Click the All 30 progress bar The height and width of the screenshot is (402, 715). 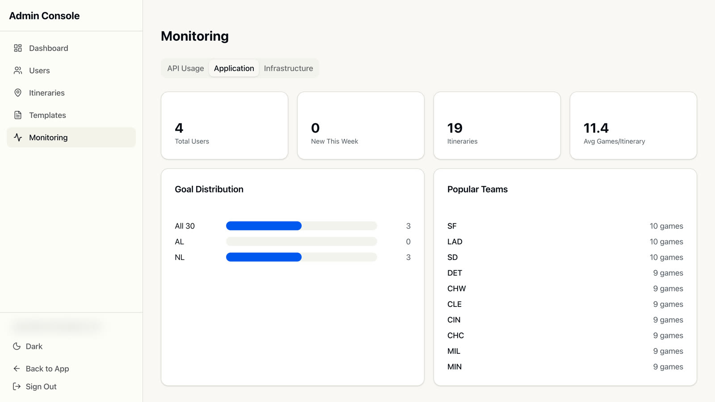pyautogui.click(x=302, y=226)
